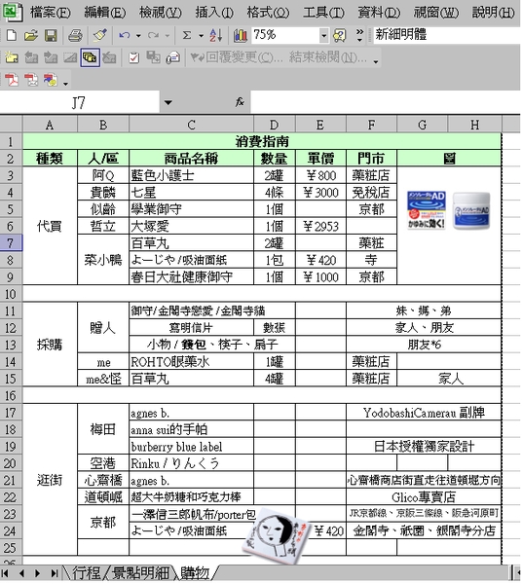Go to previous sheet tab arrow
522x584 pixels.
[x=21, y=573]
